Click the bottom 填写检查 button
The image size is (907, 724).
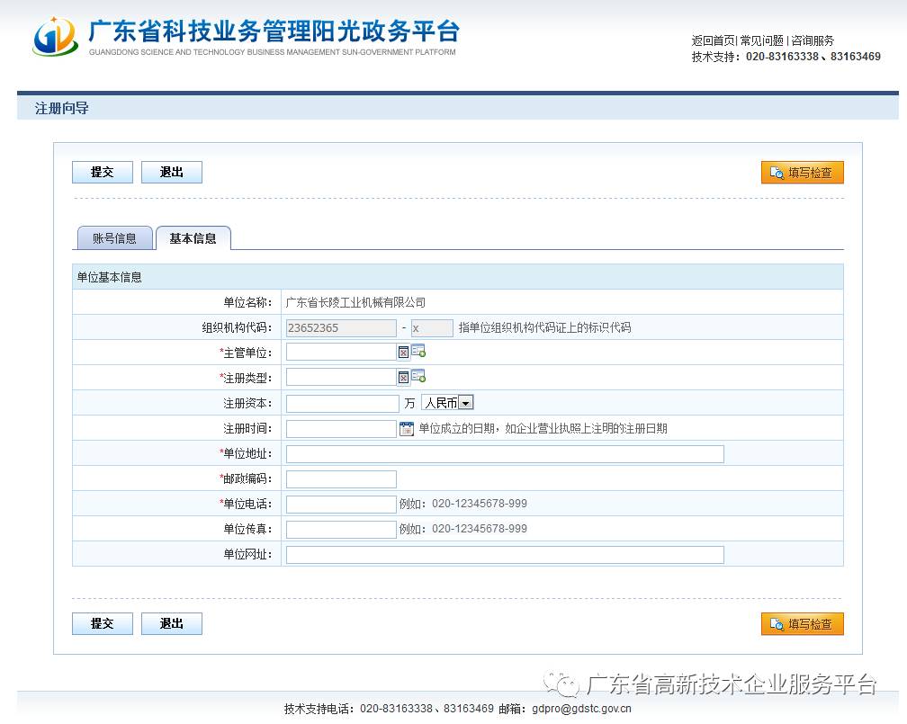click(x=802, y=624)
